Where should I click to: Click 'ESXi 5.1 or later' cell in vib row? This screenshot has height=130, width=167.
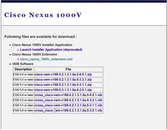(23, 105)
